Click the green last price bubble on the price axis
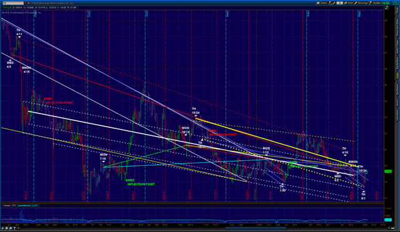Viewport: 400px width, 232px height. point(388,171)
